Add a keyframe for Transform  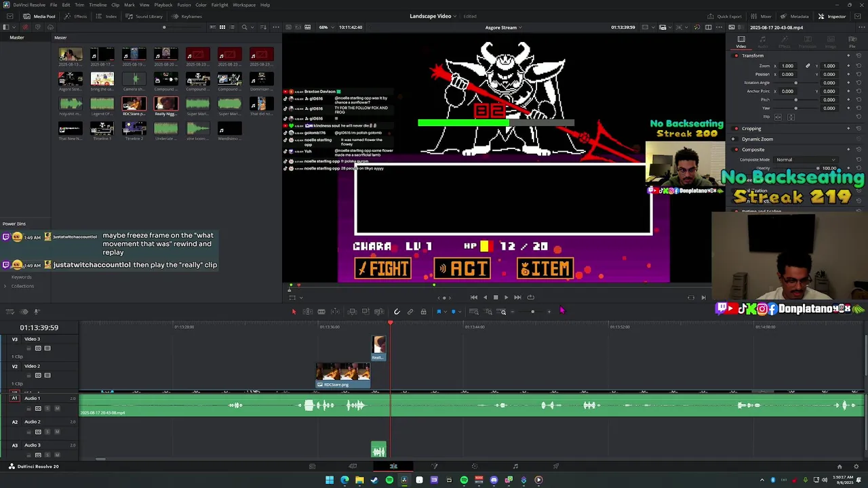tap(848, 56)
